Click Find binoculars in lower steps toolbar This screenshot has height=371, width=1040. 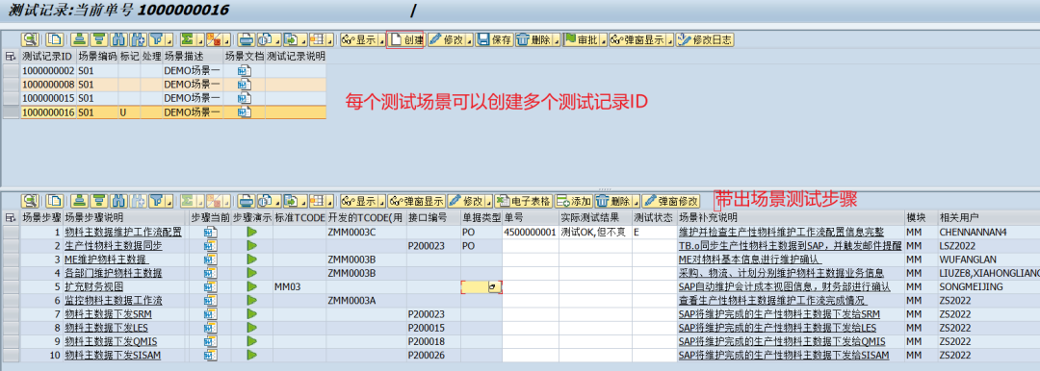coord(118,201)
